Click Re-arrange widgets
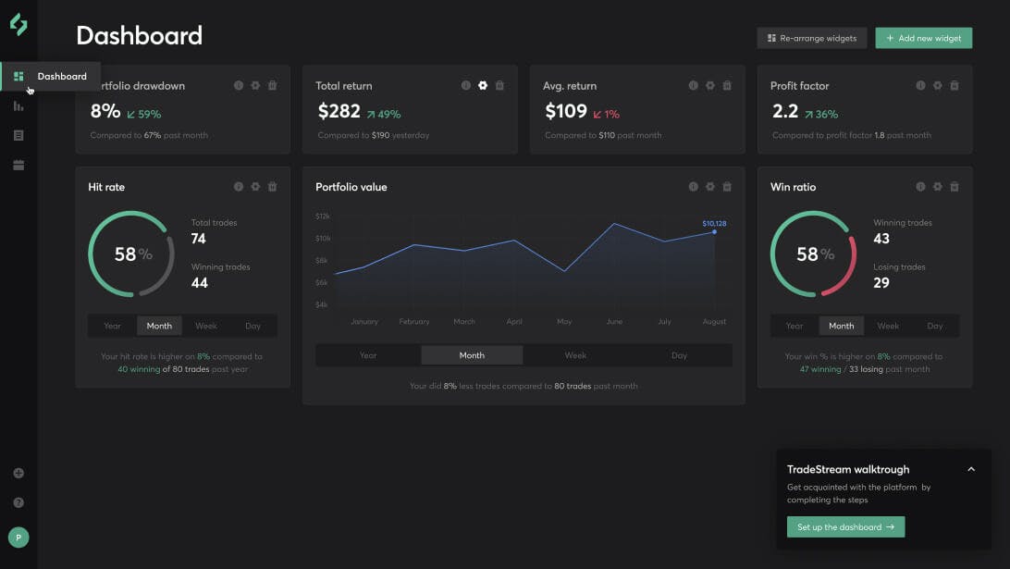1010x569 pixels. pos(811,38)
